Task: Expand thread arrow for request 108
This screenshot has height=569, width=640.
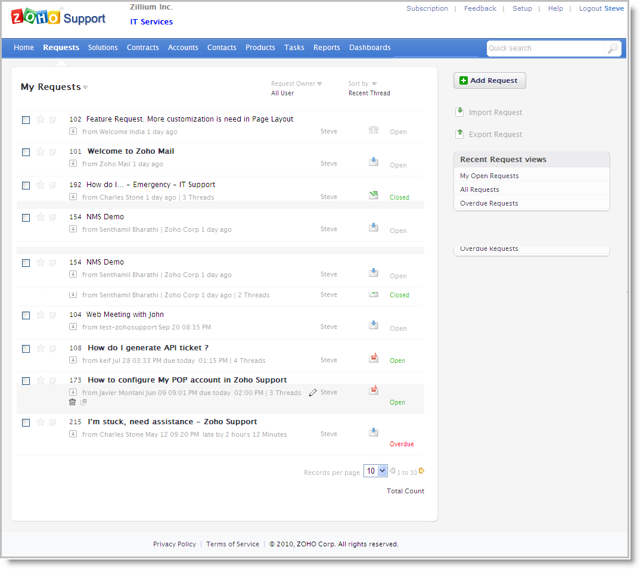Action: tap(73, 360)
